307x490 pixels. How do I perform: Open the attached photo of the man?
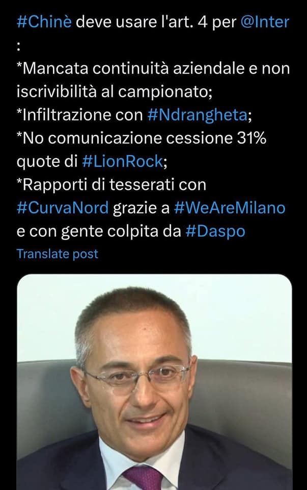(x=155, y=382)
